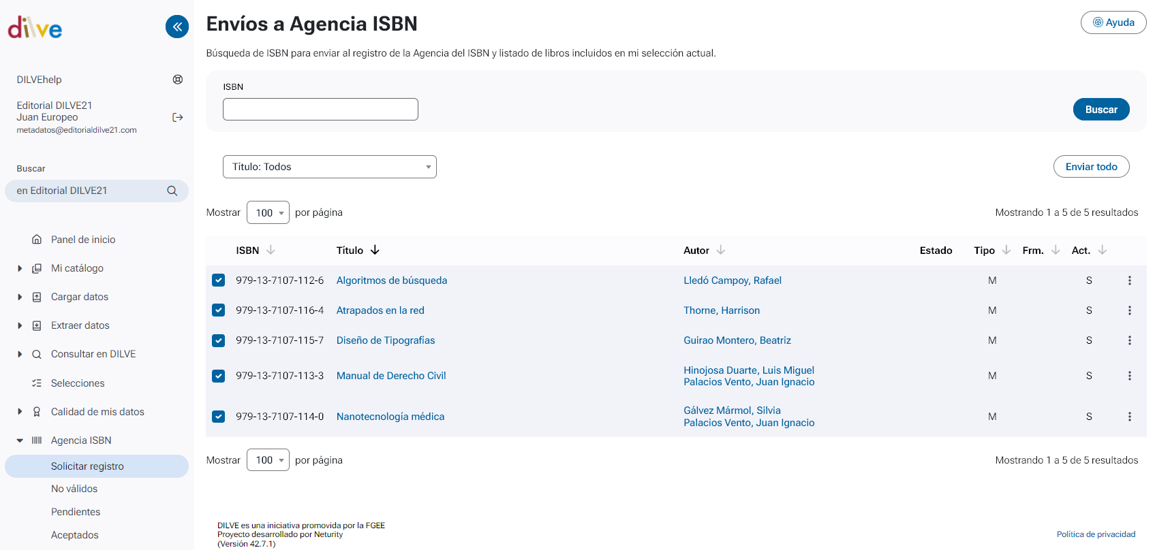
Task: Open title link Atrapados en la red
Action: (x=380, y=310)
